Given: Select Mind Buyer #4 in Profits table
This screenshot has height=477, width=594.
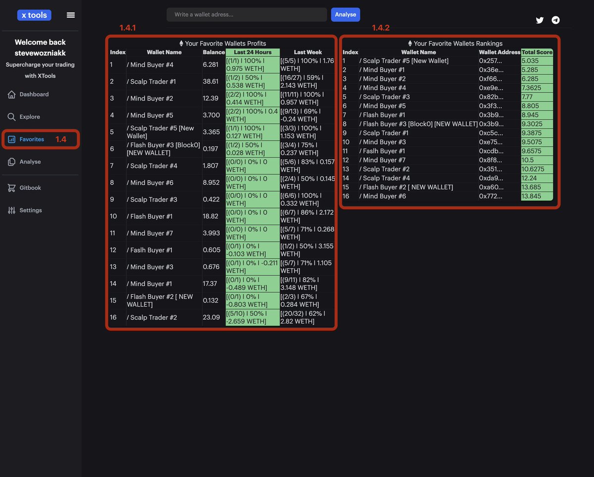Looking at the screenshot, I should pyautogui.click(x=150, y=65).
